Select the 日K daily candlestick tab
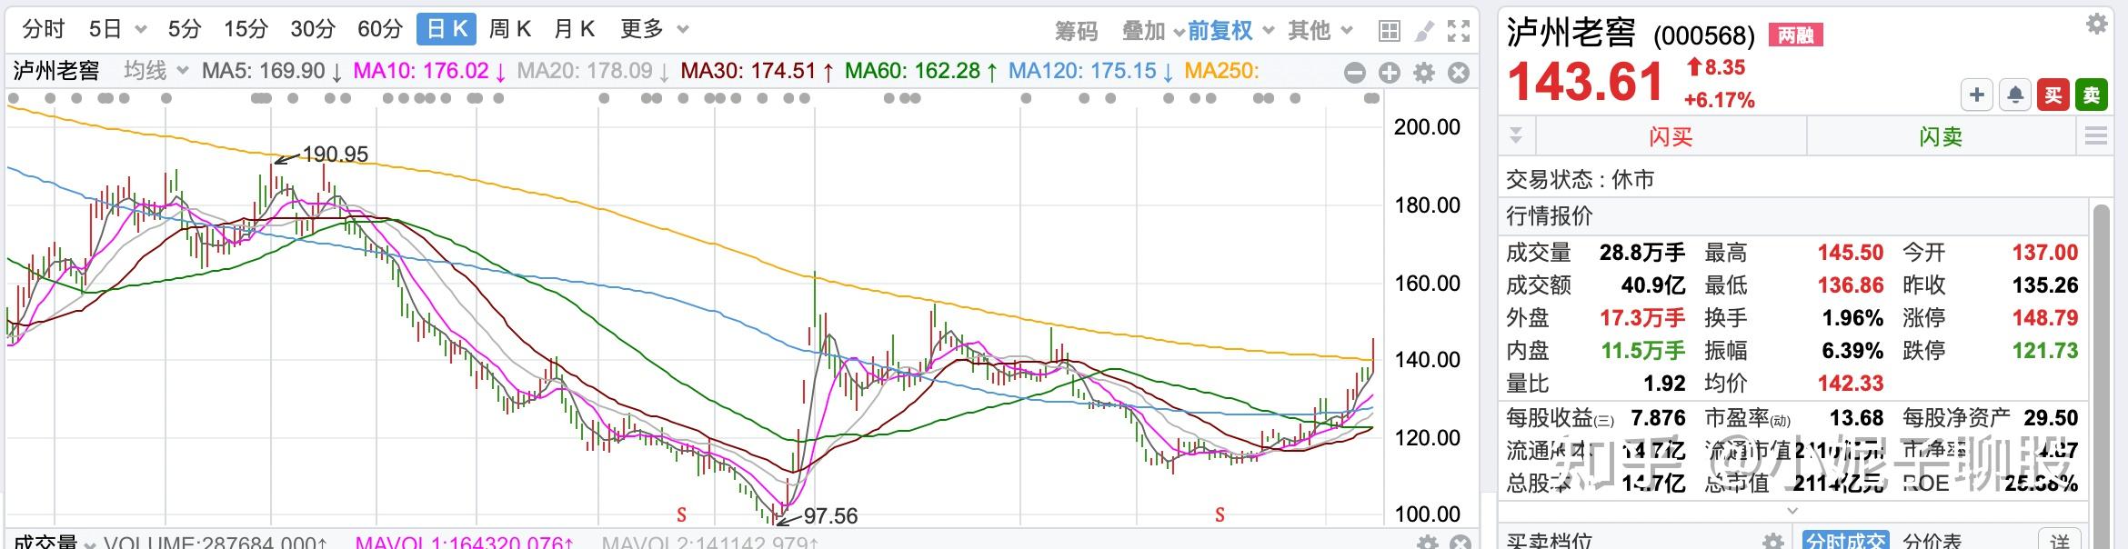2128x549 pixels. pos(447,30)
